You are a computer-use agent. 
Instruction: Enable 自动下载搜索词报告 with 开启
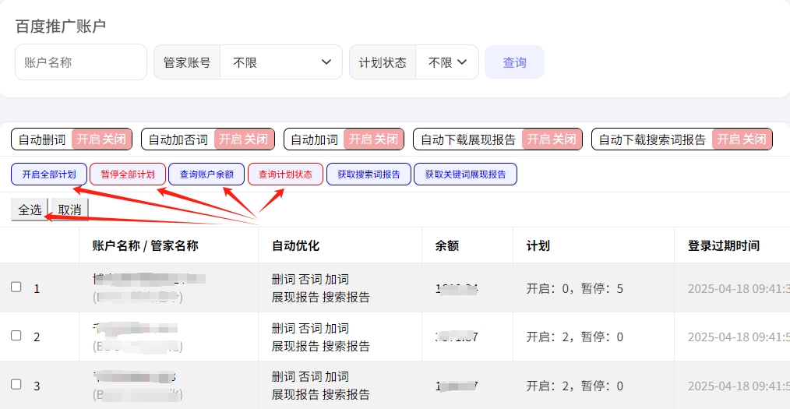click(x=729, y=139)
